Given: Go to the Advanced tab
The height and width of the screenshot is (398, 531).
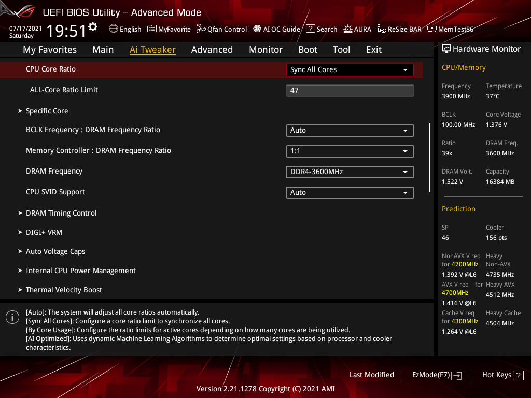Looking at the screenshot, I should pyautogui.click(x=212, y=50).
